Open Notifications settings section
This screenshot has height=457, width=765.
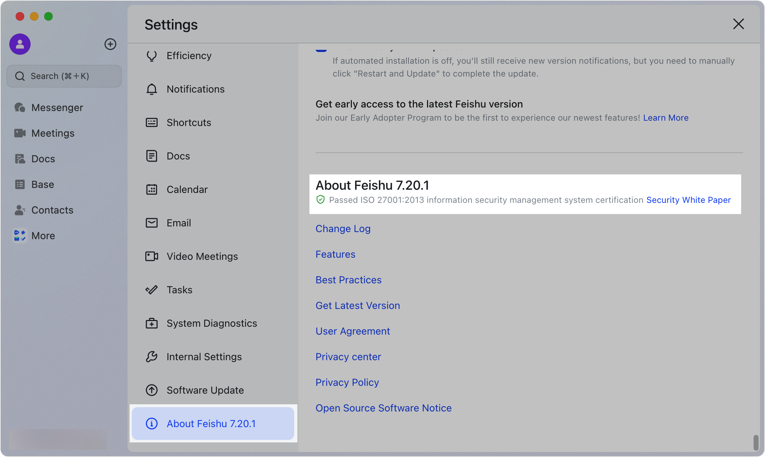point(213,89)
